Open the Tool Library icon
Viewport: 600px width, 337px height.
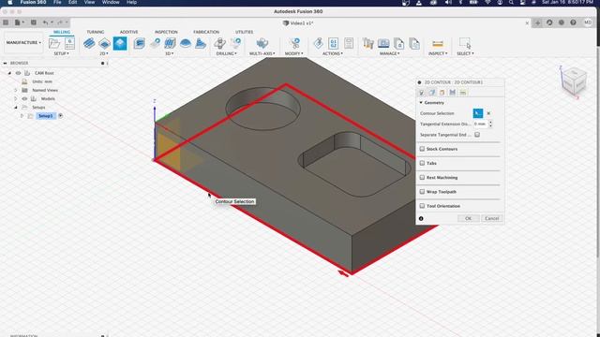coord(368,43)
